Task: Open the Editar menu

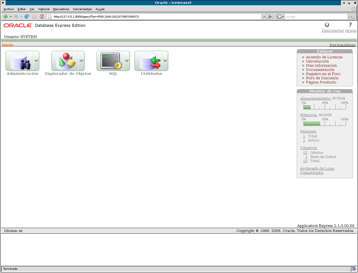Action: [x=22, y=9]
